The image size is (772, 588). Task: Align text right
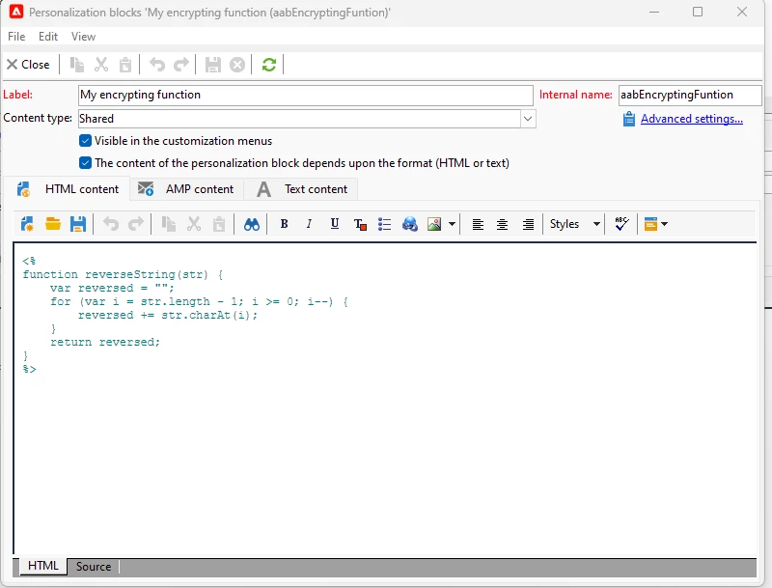coord(528,224)
